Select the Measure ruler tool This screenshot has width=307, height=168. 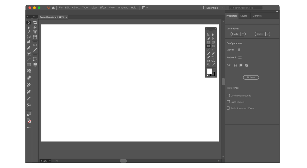[35, 50]
